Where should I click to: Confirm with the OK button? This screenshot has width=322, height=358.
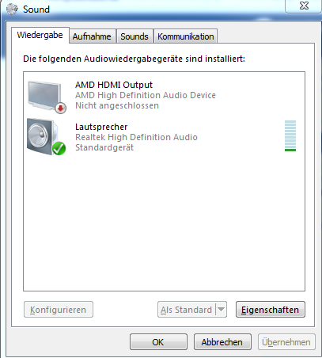pyautogui.click(x=158, y=342)
